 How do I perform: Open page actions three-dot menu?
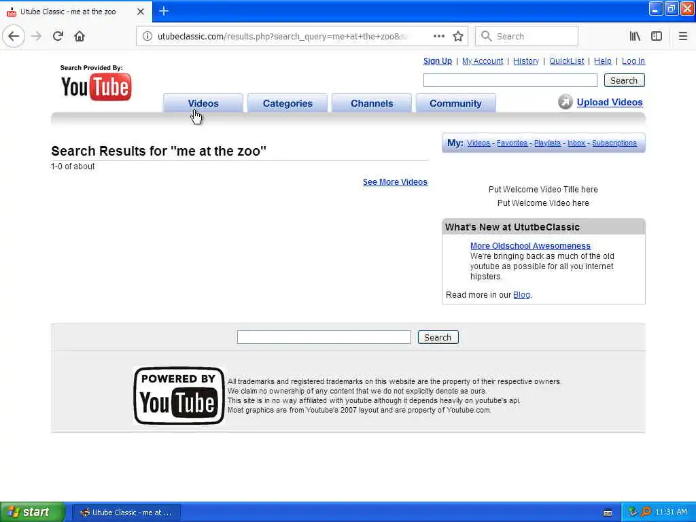pyautogui.click(x=438, y=36)
